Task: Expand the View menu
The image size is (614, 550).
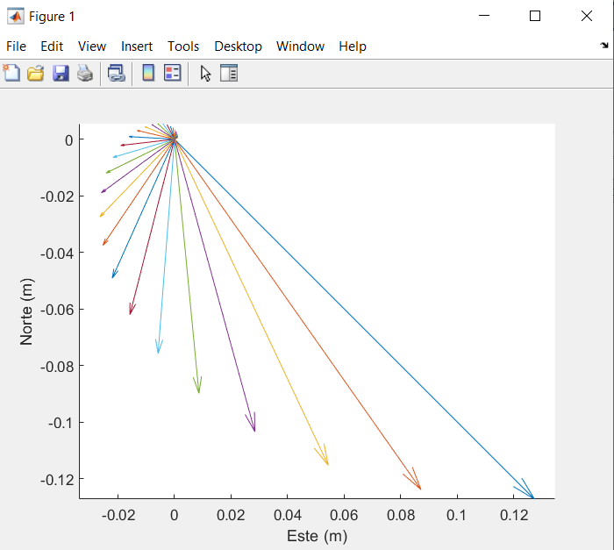Action: (92, 46)
